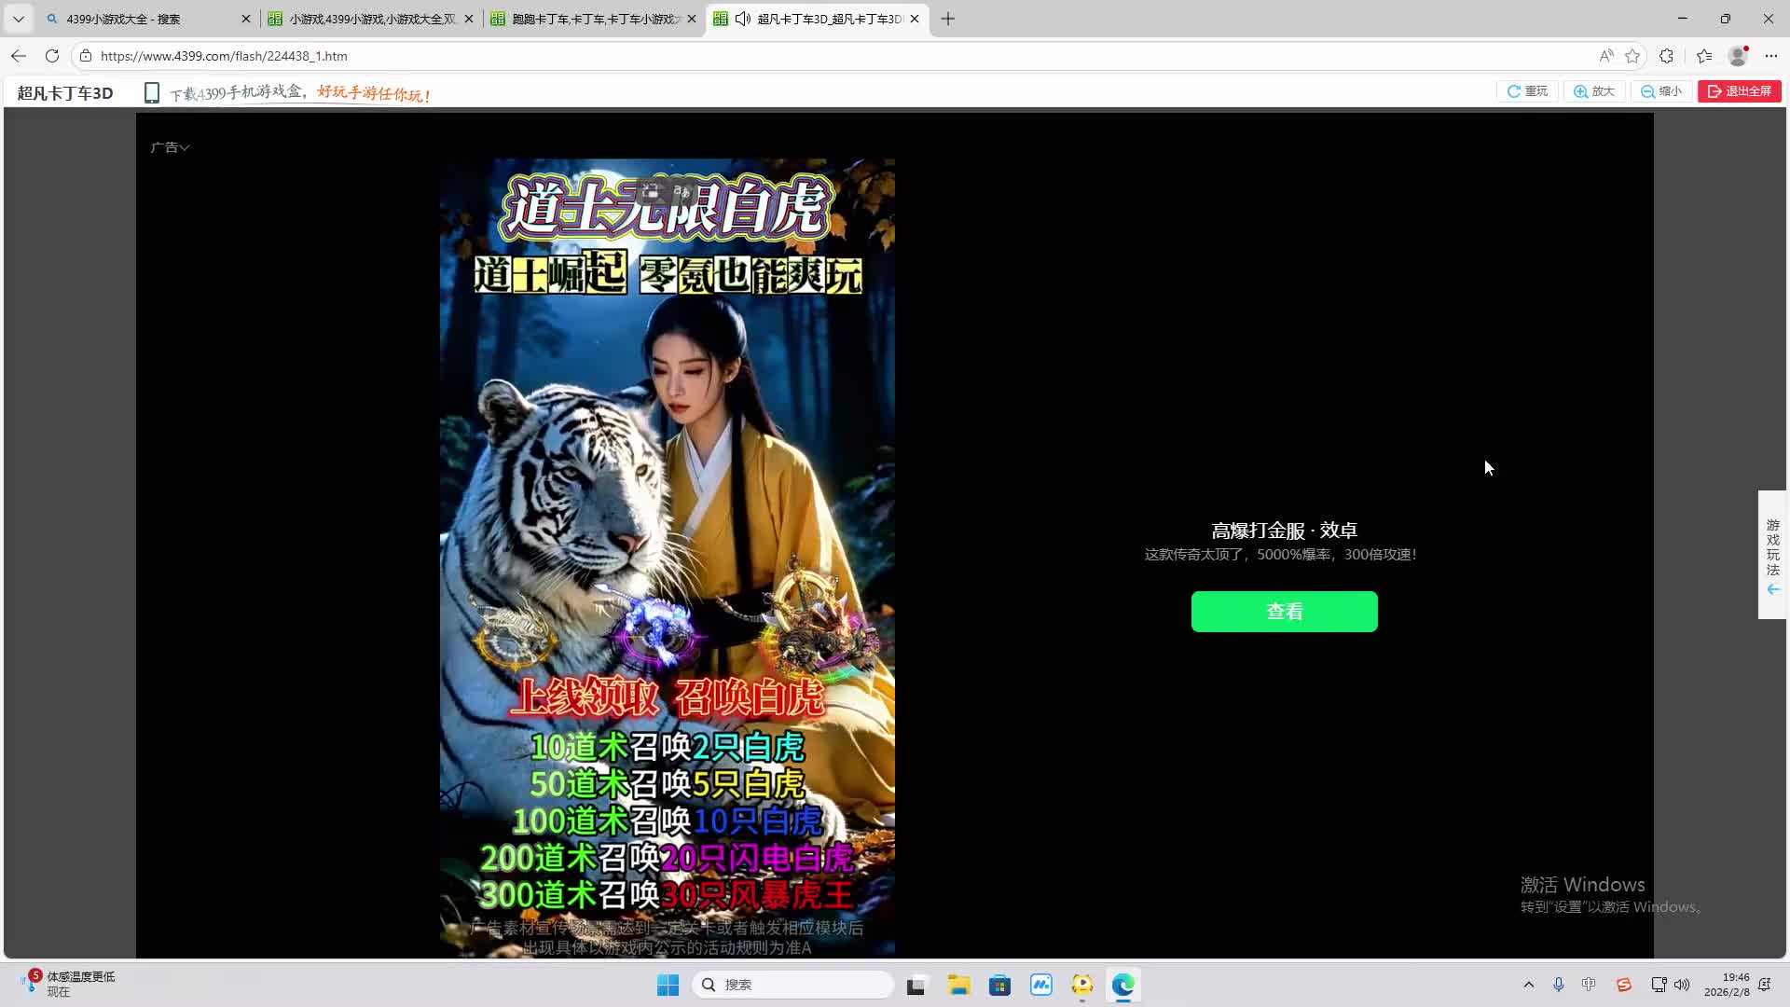
Task: Open File Explorer from taskbar
Action: [958, 985]
